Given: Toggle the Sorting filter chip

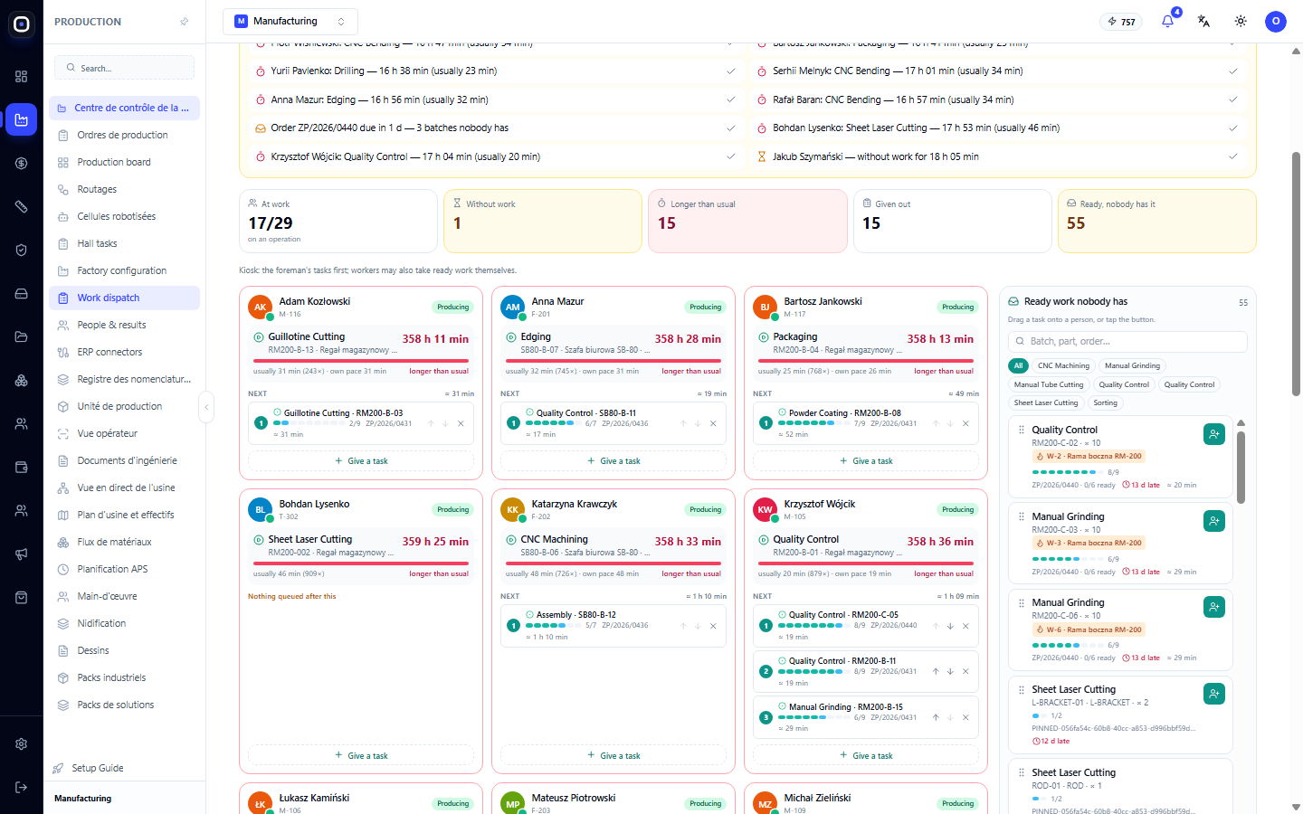Looking at the screenshot, I should [1106, 402].
